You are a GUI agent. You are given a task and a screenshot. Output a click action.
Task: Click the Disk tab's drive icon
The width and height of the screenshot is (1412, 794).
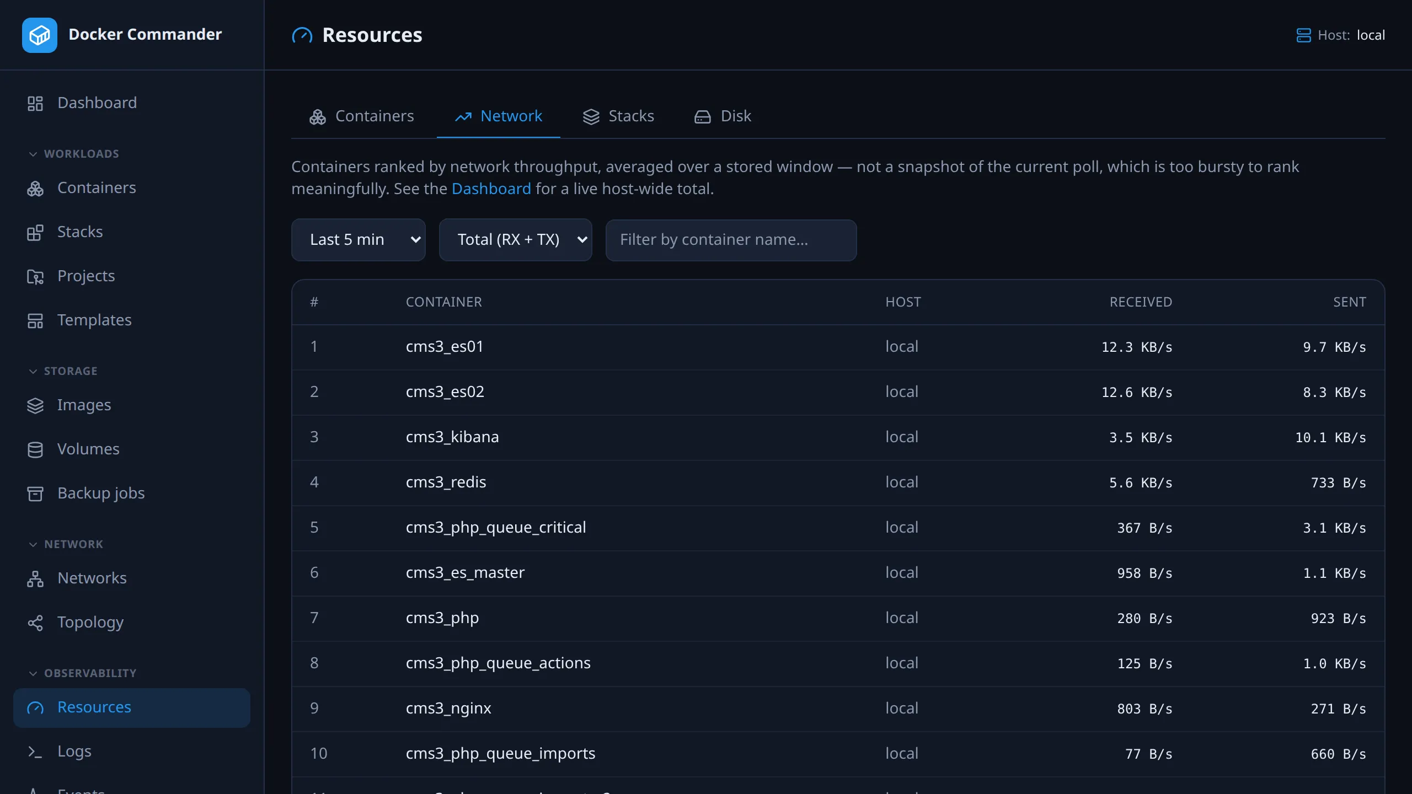[702, 117]
